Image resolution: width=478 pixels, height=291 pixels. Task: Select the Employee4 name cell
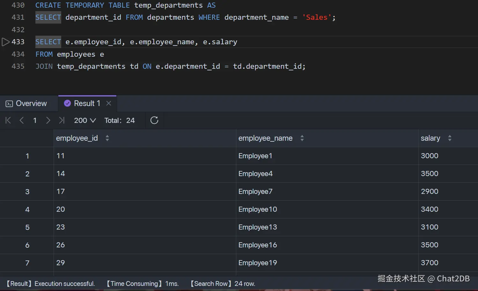tap(327, 174)
